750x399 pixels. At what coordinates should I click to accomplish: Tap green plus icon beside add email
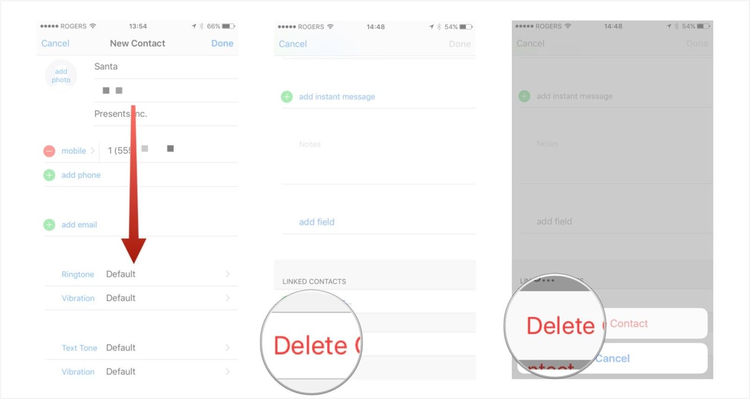coord(49,225)
